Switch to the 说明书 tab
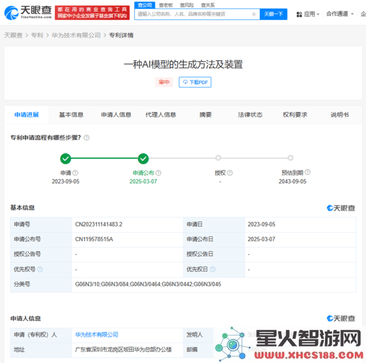The width and height of the screenshot is (366, 363). 340,115
